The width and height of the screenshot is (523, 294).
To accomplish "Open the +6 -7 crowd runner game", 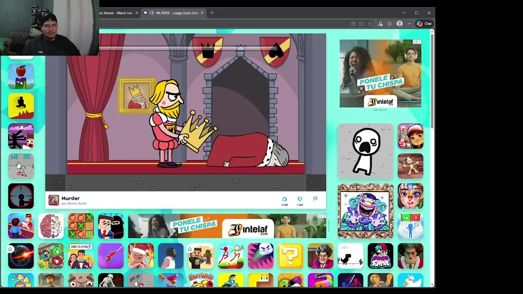I will 410,226.
